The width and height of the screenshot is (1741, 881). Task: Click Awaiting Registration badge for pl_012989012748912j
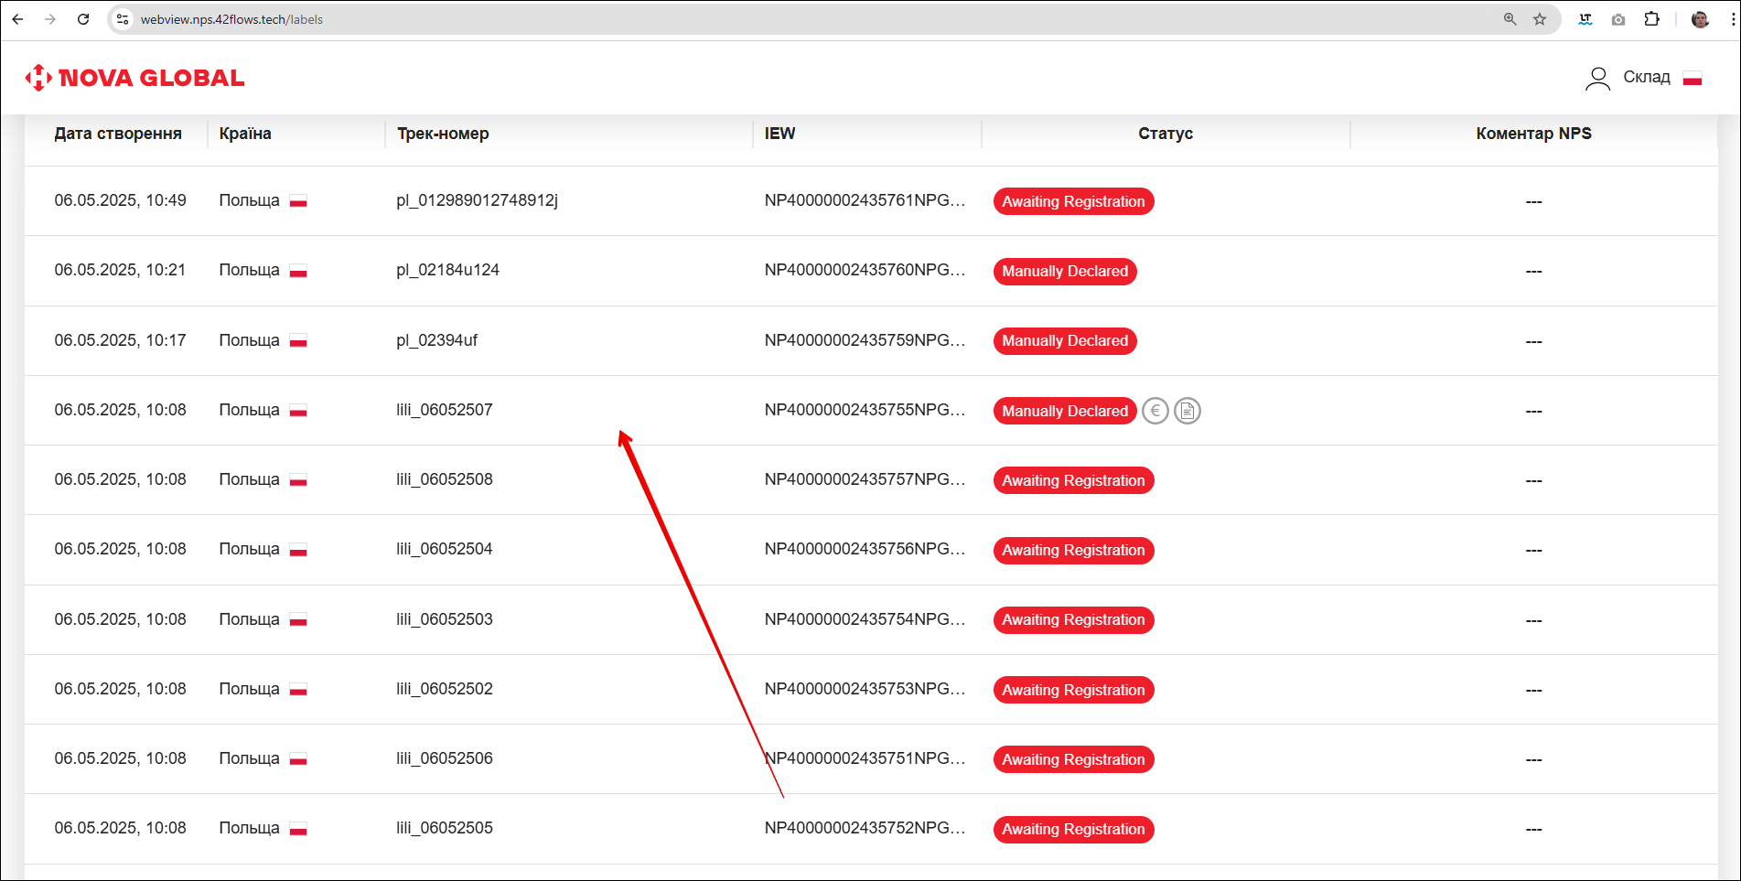click(1073, 201)
